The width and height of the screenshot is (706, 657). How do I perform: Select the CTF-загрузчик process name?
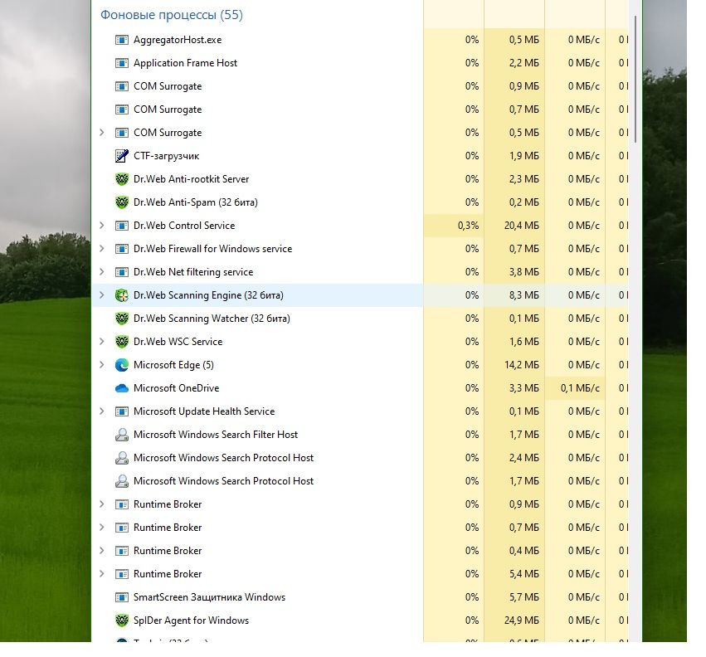166,156
